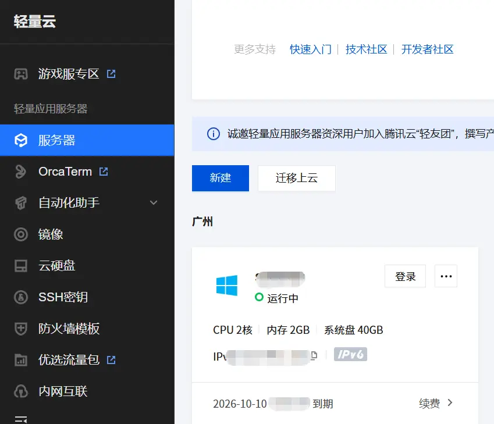The width and height of the screenshot is (494, 424).
Task: Expand the 自动化助手 submenu chevron
Action: coord(154,203)
